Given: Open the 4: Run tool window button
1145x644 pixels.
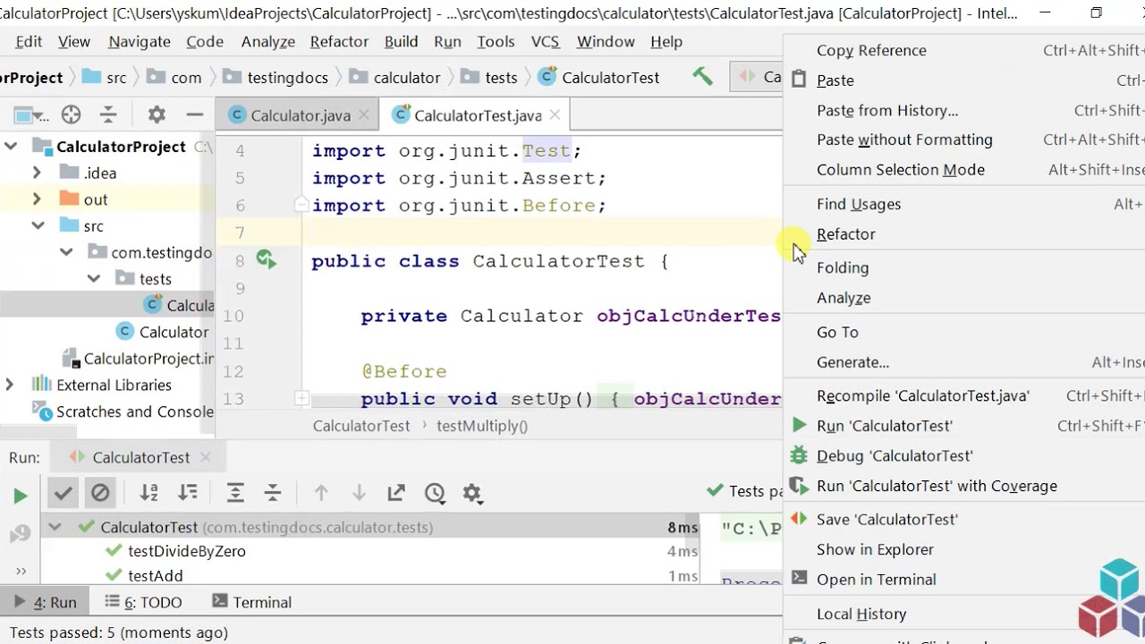Looking at the screenshot, I should point(45,602).
